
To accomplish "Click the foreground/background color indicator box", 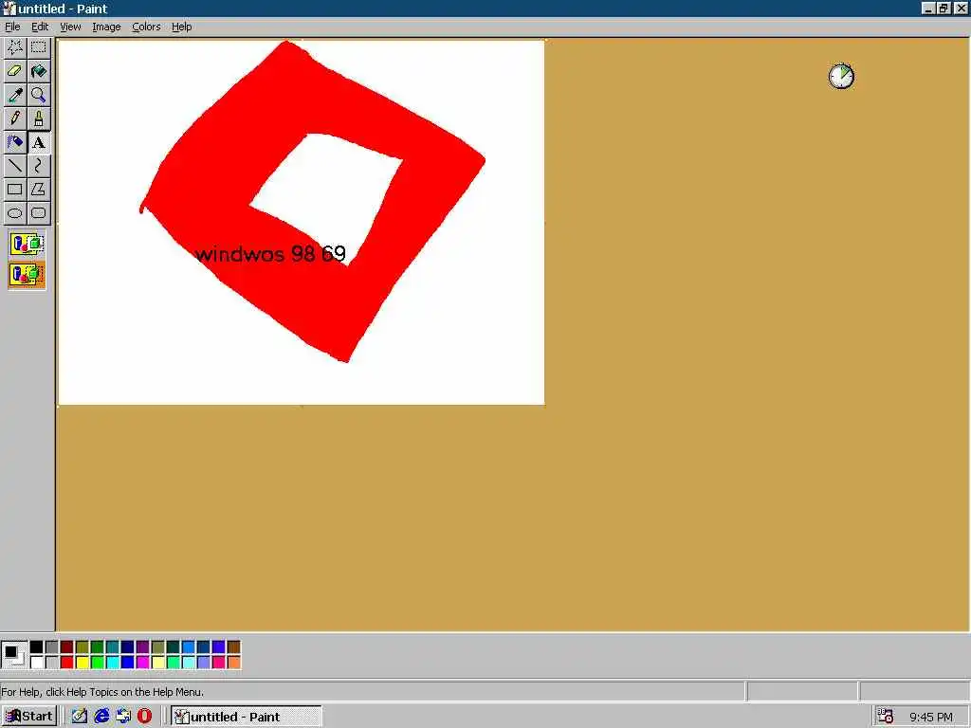I will click(x=13, y=655).
